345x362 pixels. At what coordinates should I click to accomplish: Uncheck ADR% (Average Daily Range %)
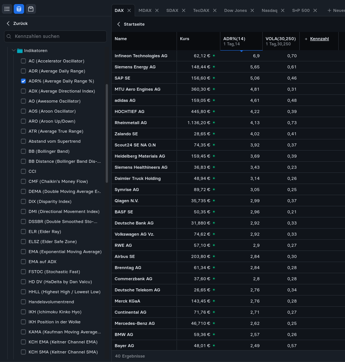pos(23,81)
